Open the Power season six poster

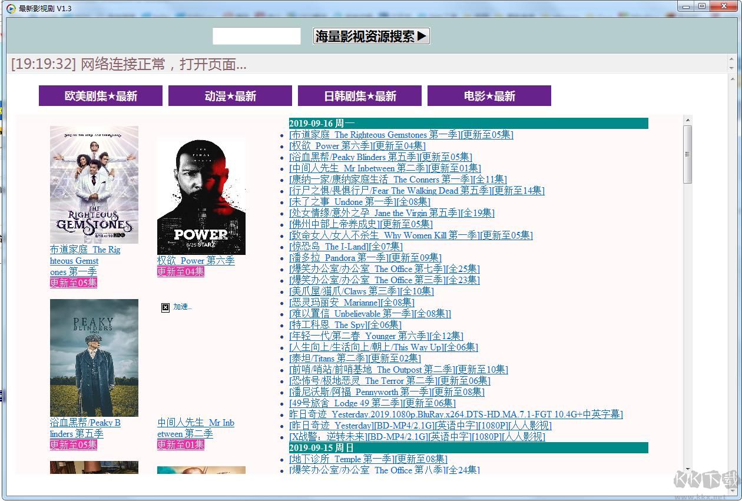click(x=201, y=196)
